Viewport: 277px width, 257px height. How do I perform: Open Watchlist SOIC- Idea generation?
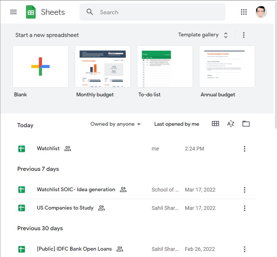pyautogui.click(x=76, y=189)
